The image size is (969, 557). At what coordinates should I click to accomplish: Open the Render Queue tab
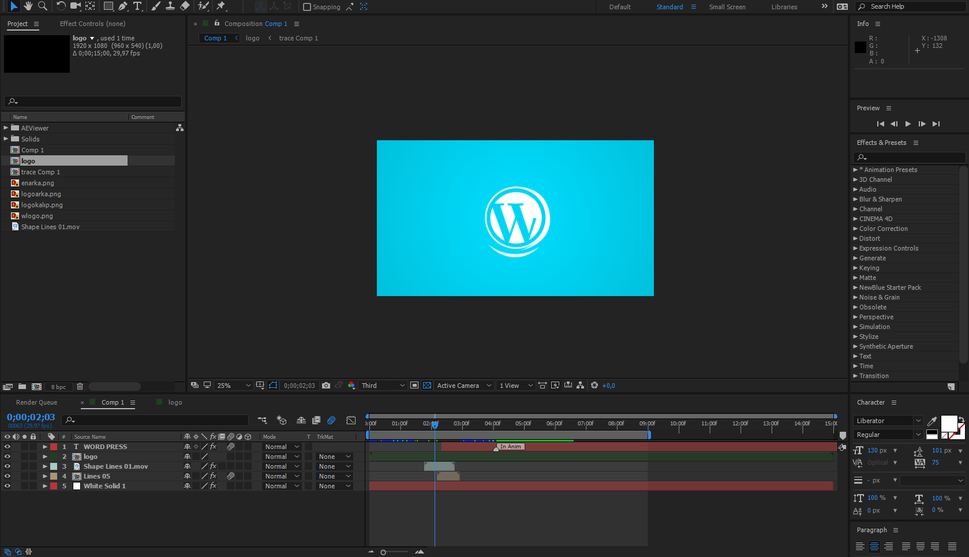tap(36, 402)
